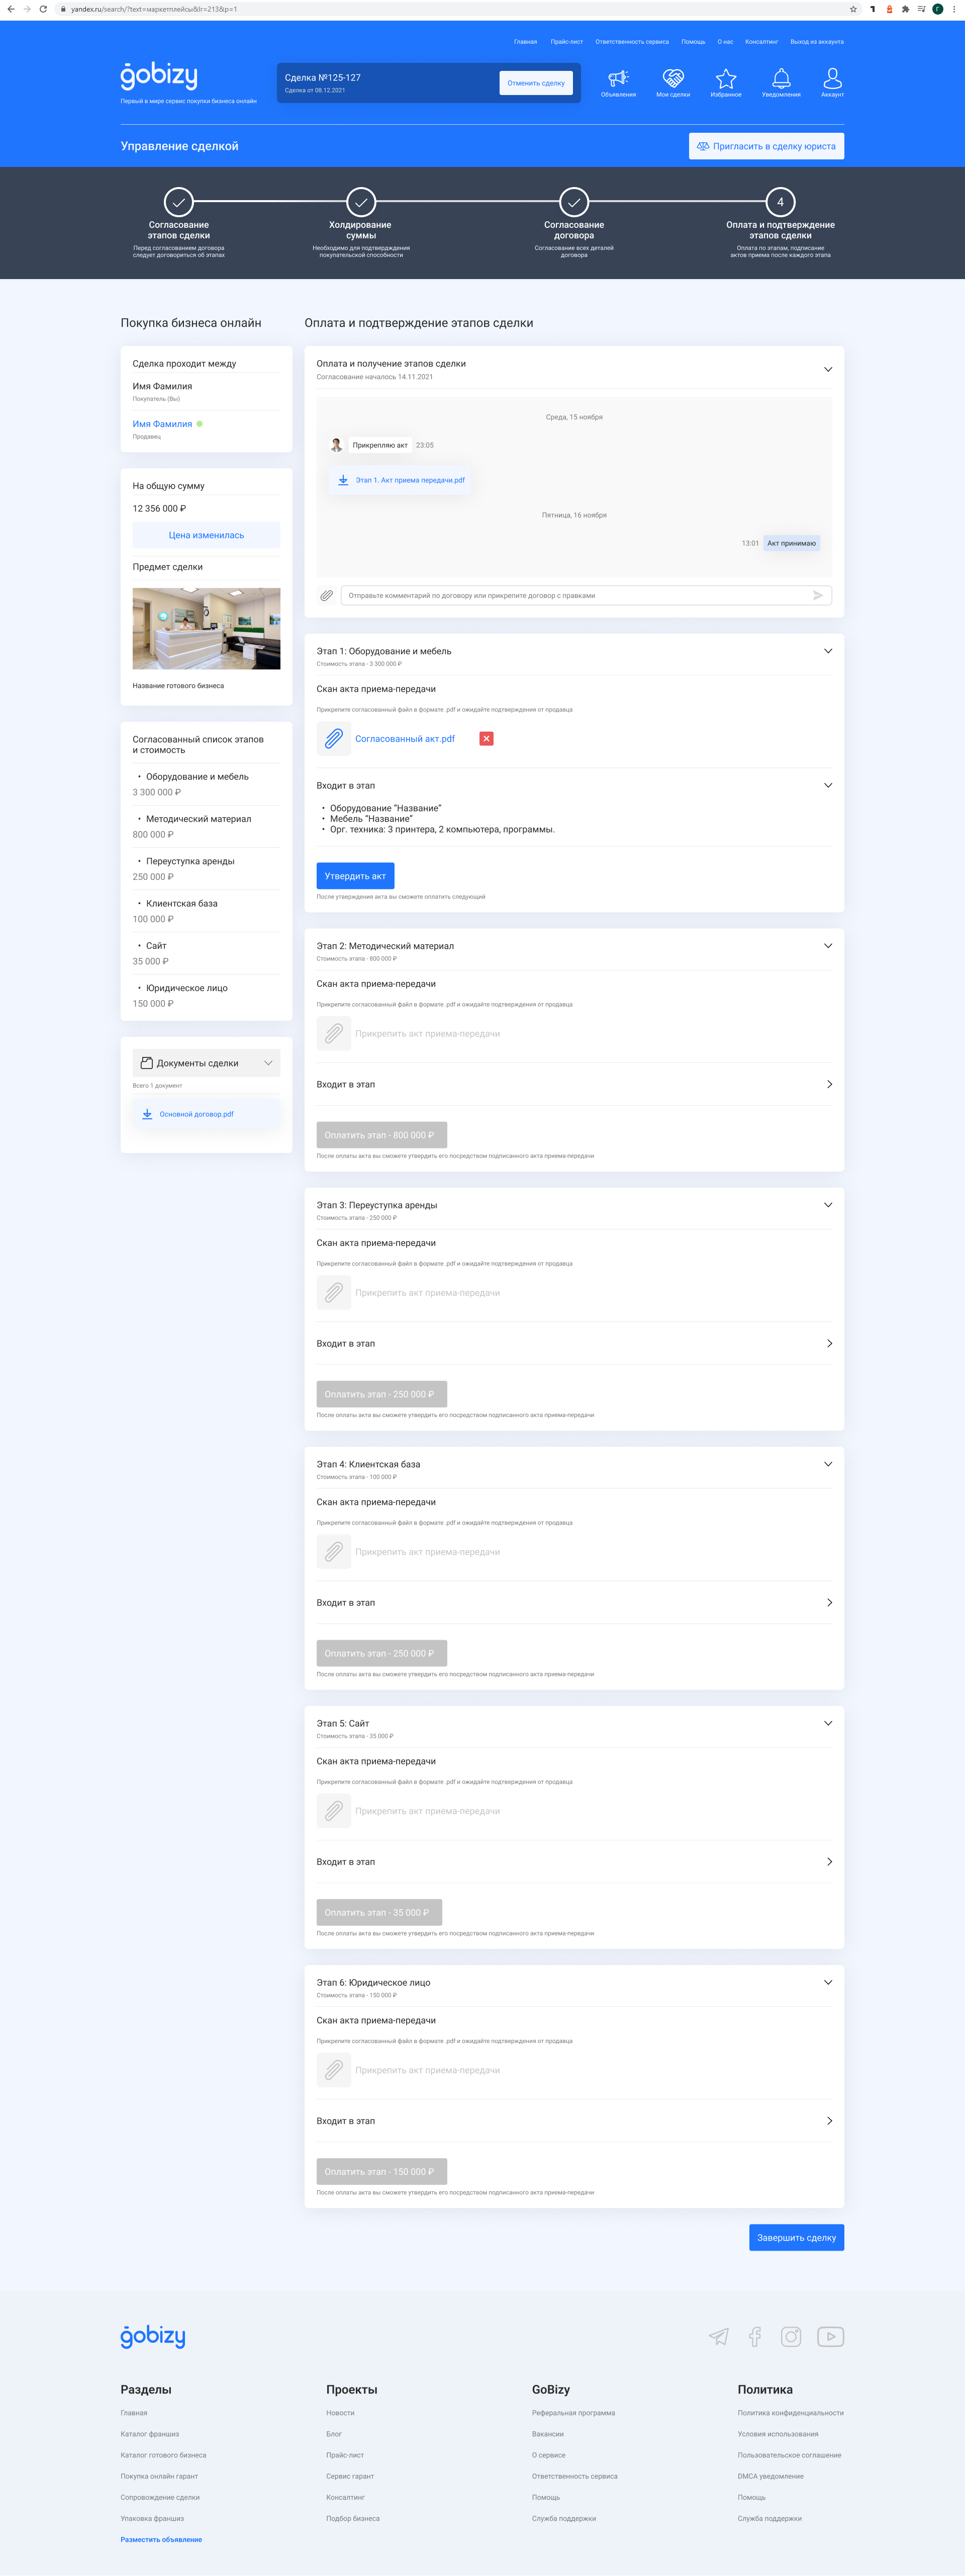This screenshot has width=965, height=2576.
Task: Click the comment input field in chat
Action: pos(575,595)
